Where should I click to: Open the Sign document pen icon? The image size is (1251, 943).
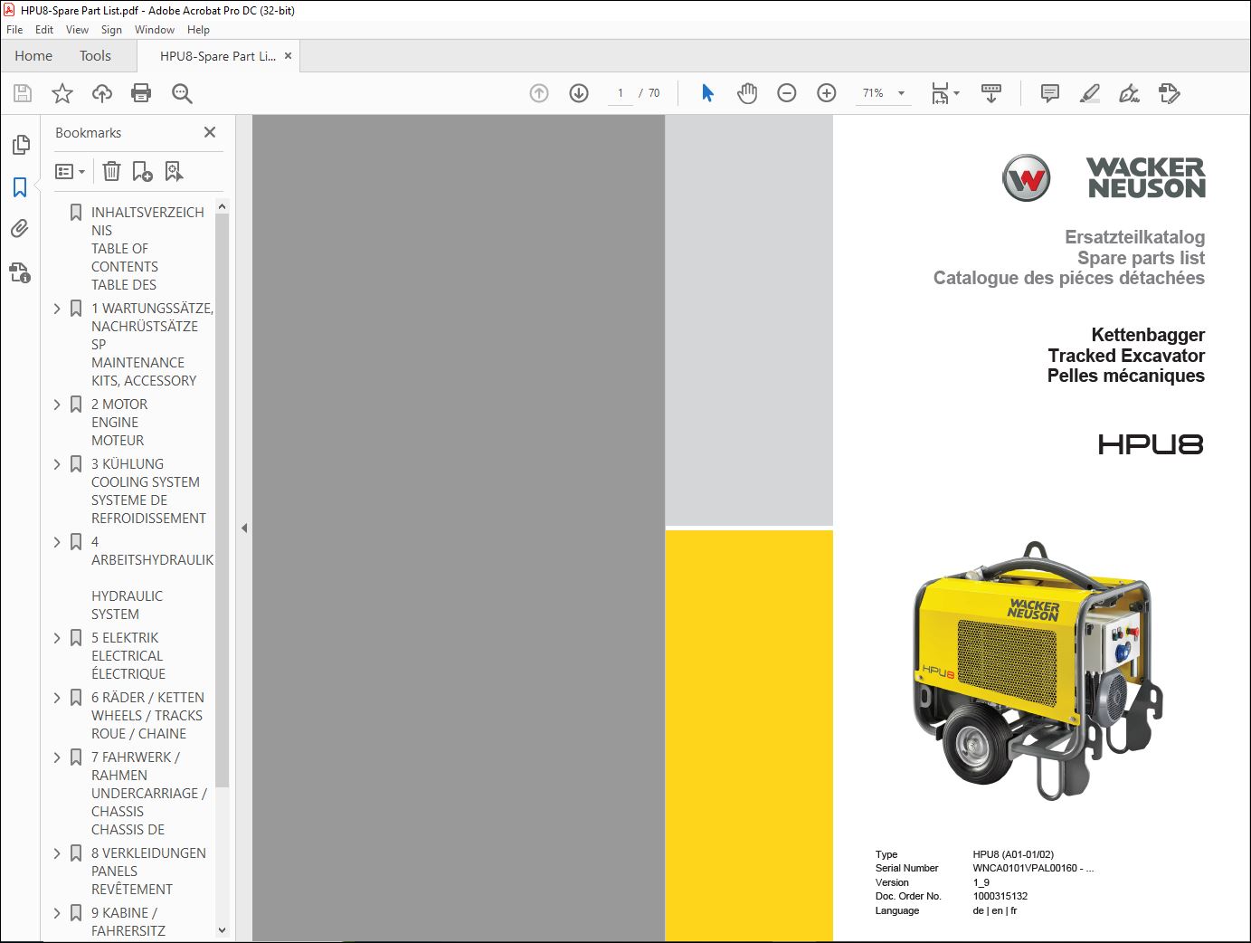(1129, 93)
